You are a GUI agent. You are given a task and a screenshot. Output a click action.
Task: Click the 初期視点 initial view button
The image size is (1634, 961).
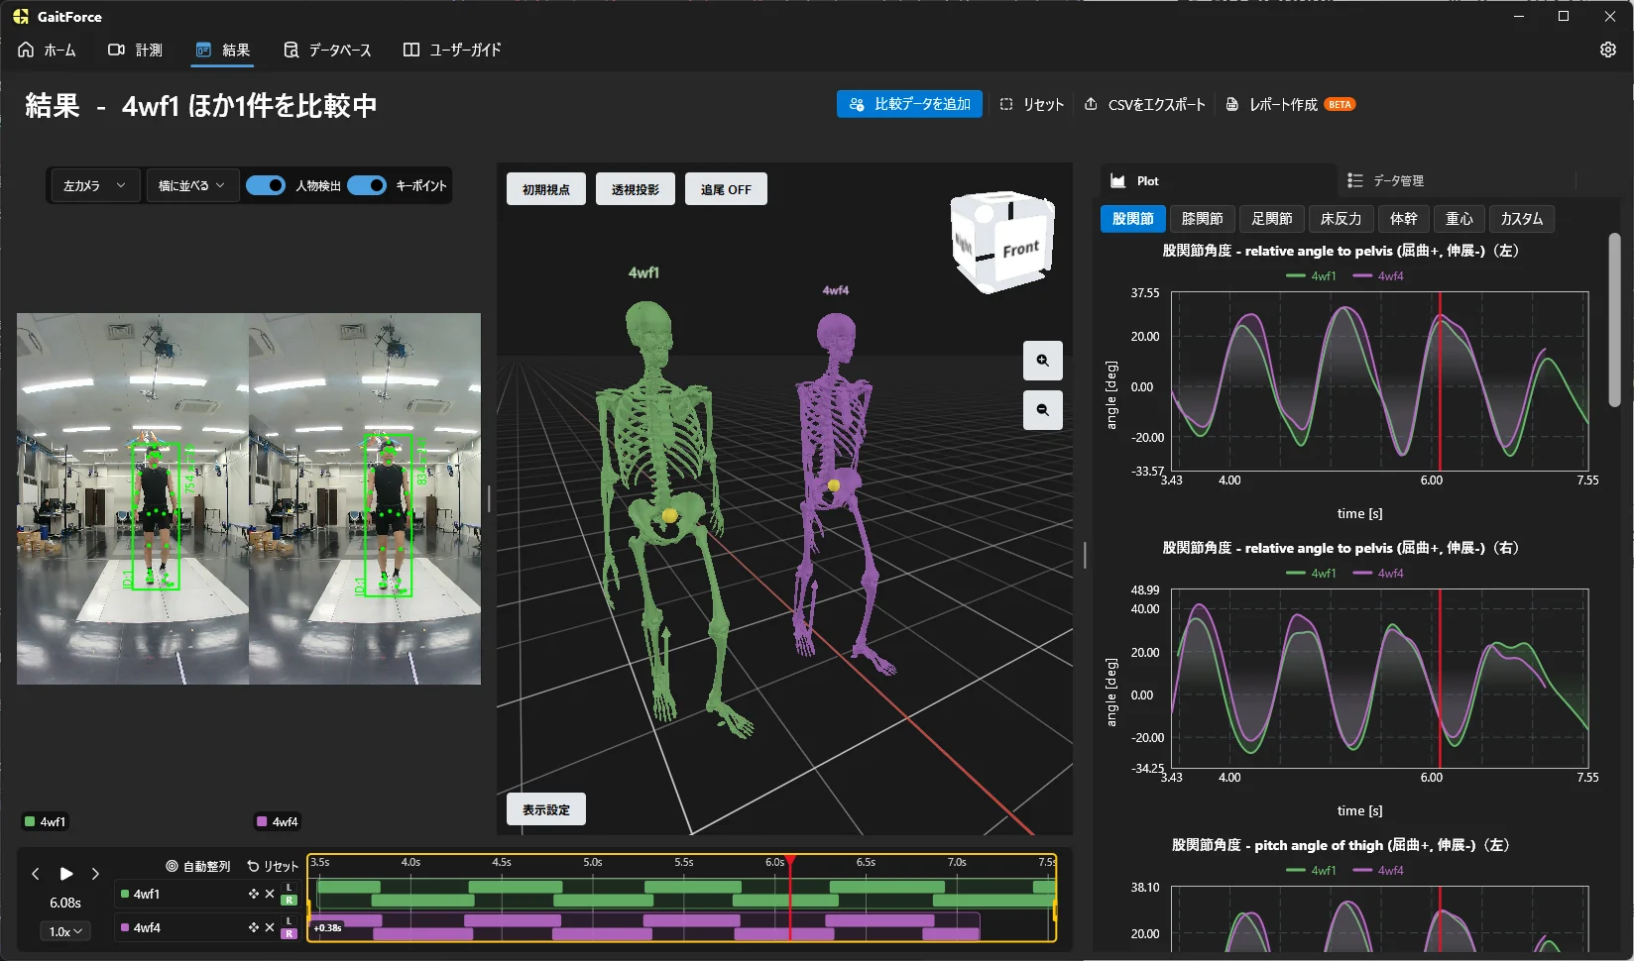coord(546,189)
